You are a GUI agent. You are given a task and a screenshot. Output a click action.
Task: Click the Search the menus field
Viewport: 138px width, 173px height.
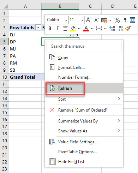[x=84, y=46]
